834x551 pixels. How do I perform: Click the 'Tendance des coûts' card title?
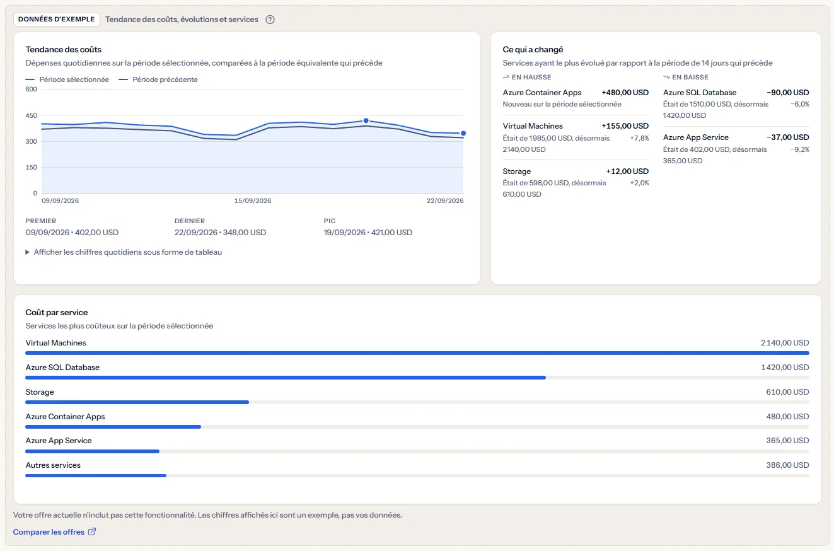tap(64, 49)
